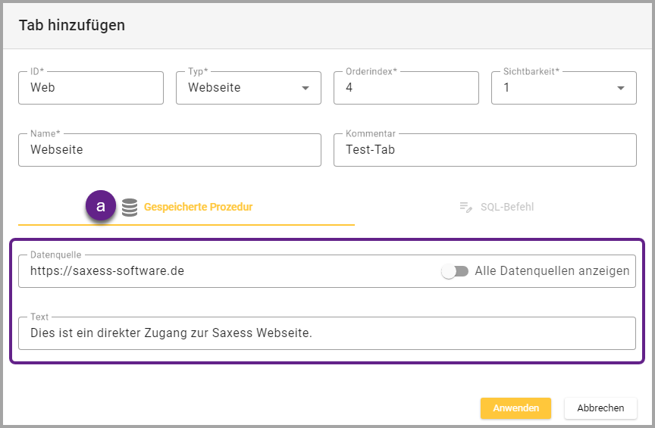Screen dimensions: 655x428
Task: Click the Datenquelle URL input field
Action: pos(227,271)
